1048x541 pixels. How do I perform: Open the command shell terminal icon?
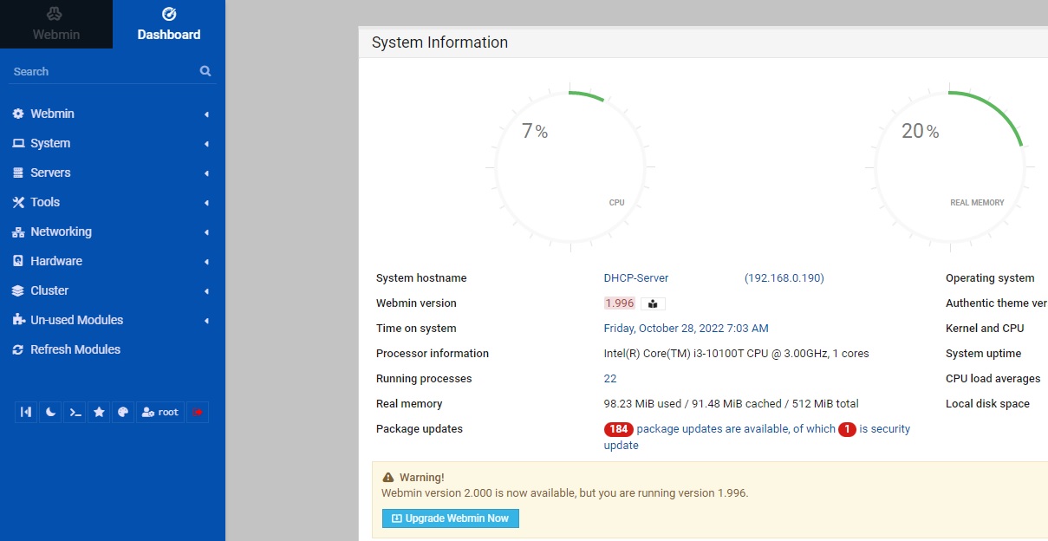coord(75,413)
